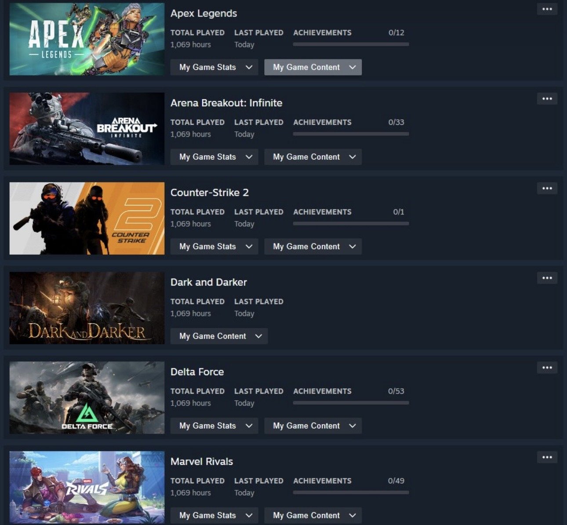Expand My Game Content for Arena Breakout: Infinite
Screen dimensions: 567x525
(x=313, y=157)
